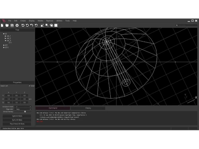Open the Utilities menu
Screen dimensions: 199x149
[x=59, y=21]
